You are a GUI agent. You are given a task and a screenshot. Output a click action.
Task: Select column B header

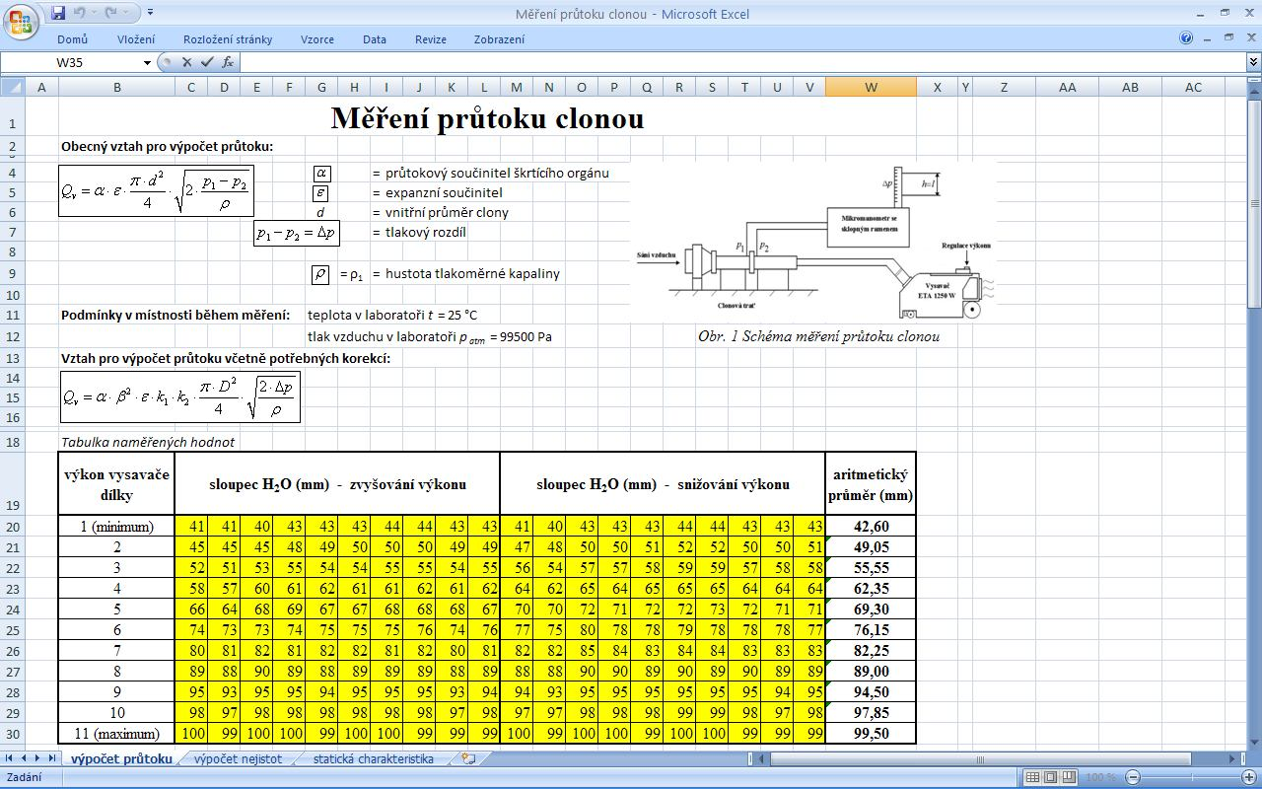point(116,87)
